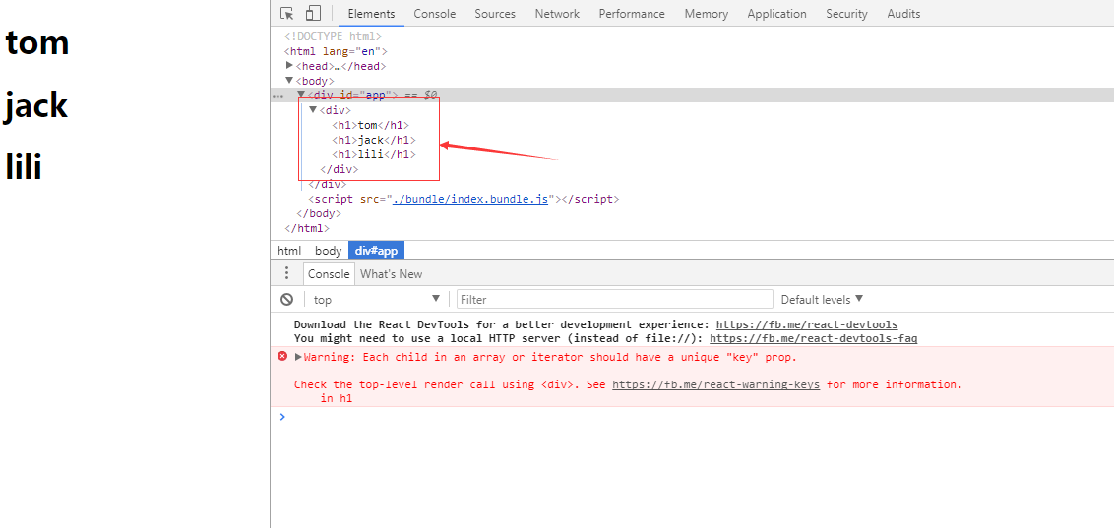Click the jack heading on the page
Image resolution: width=1114 pixels, height=528 pixels.
35,106
